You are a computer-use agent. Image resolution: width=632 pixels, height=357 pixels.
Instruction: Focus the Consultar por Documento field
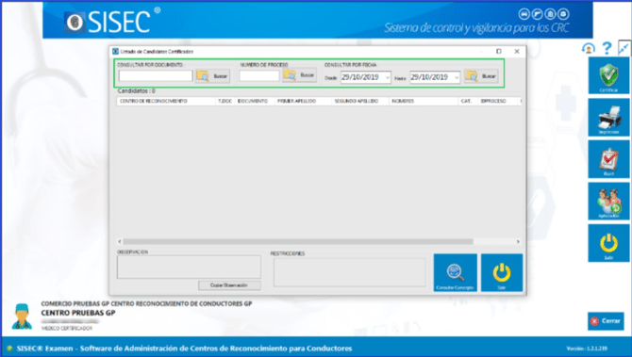[x=156, y=75]
